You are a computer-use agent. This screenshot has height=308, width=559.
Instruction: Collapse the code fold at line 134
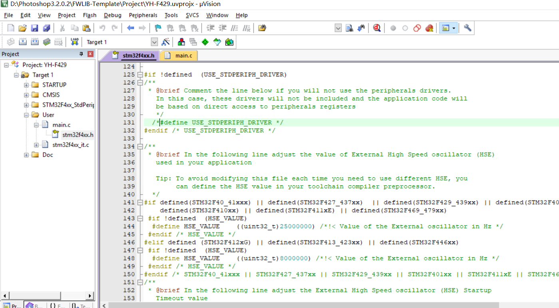coord(140,147)
